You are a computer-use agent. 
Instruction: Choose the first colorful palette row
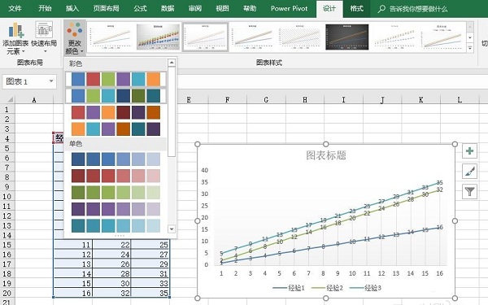click(115, 79)
